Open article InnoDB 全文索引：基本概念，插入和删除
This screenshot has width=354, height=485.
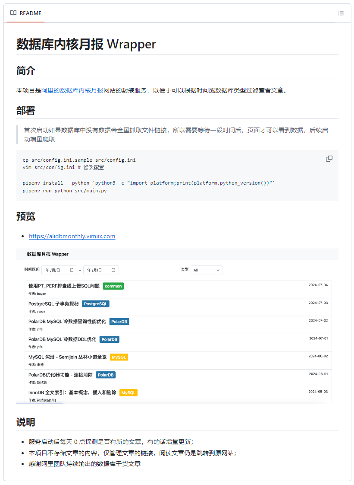[72, 392]
